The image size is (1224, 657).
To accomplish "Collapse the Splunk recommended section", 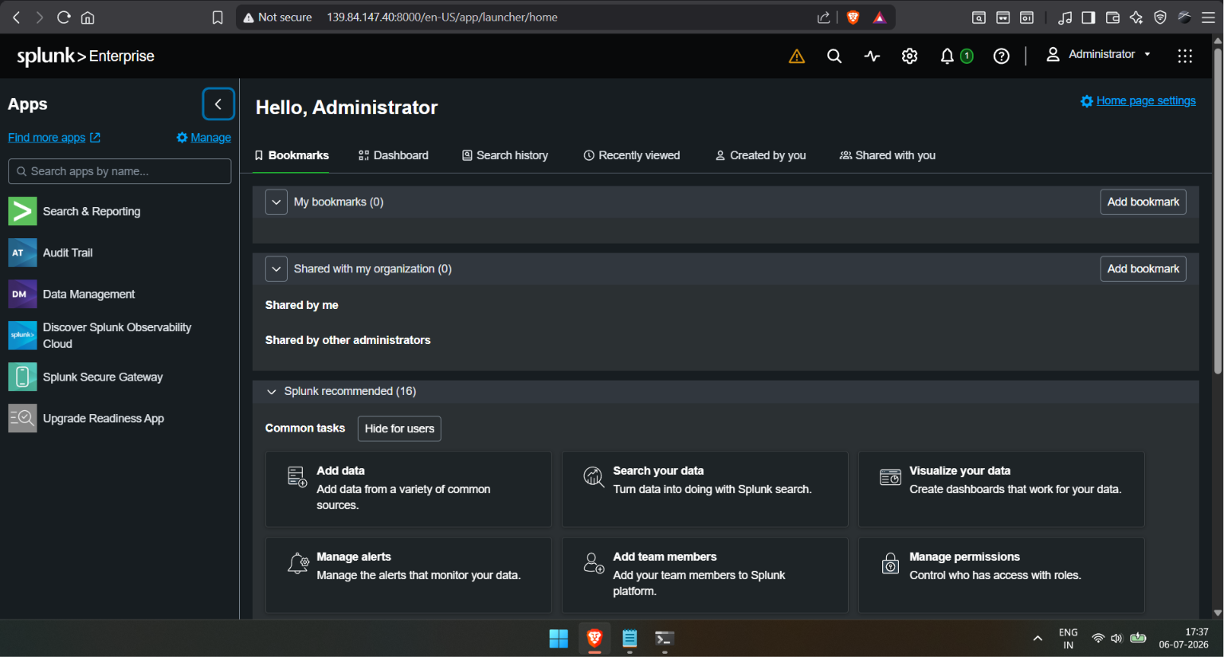I will 272,392.
